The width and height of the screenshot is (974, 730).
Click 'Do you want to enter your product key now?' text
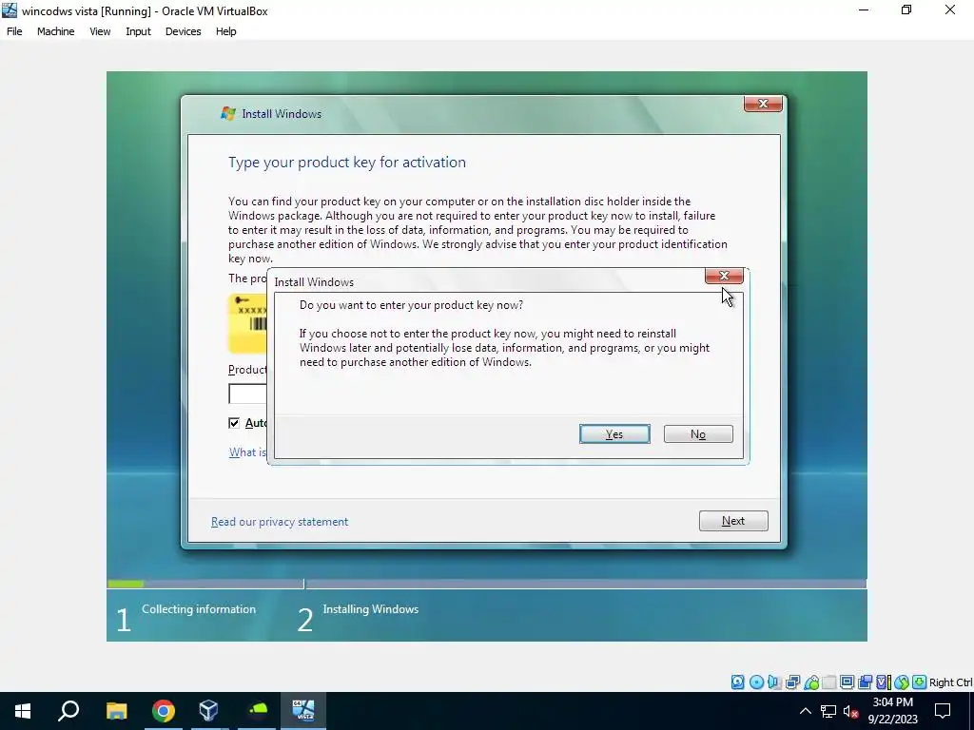(411, 305)
